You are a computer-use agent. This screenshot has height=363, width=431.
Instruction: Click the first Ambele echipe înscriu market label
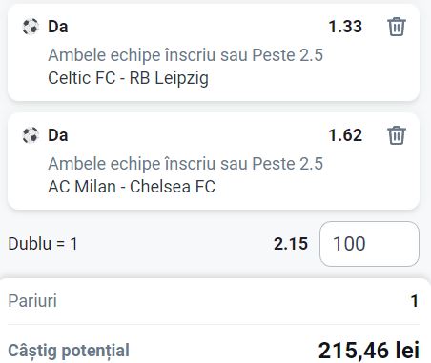click(186, 55)
